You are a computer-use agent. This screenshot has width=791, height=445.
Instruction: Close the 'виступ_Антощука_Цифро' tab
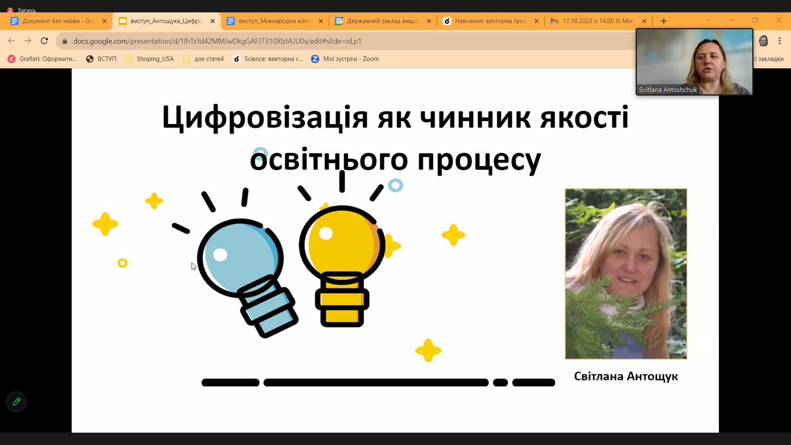(x=213, y=21)
